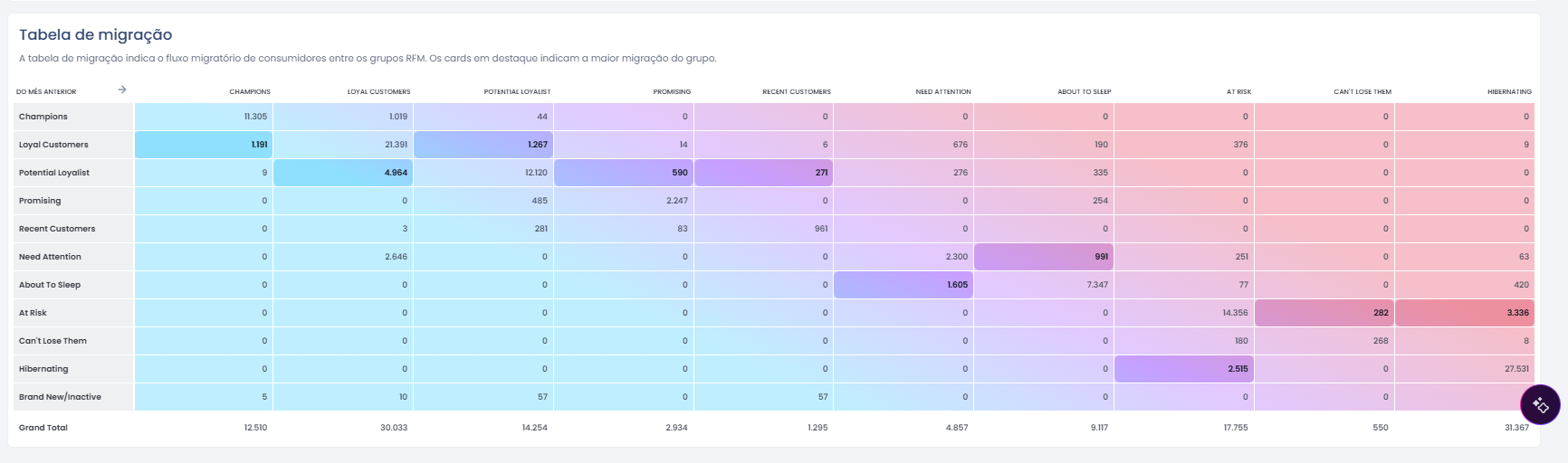Click the highlighted 1.267 Potential Loyalist cell

coord(483,145)
